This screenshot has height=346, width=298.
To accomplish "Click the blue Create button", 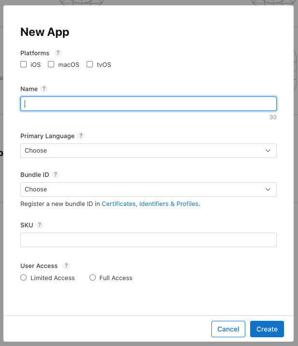I will click(267, 329).
